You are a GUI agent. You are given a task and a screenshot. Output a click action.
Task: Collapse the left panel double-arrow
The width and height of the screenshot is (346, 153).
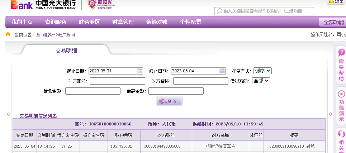(8, 114)
